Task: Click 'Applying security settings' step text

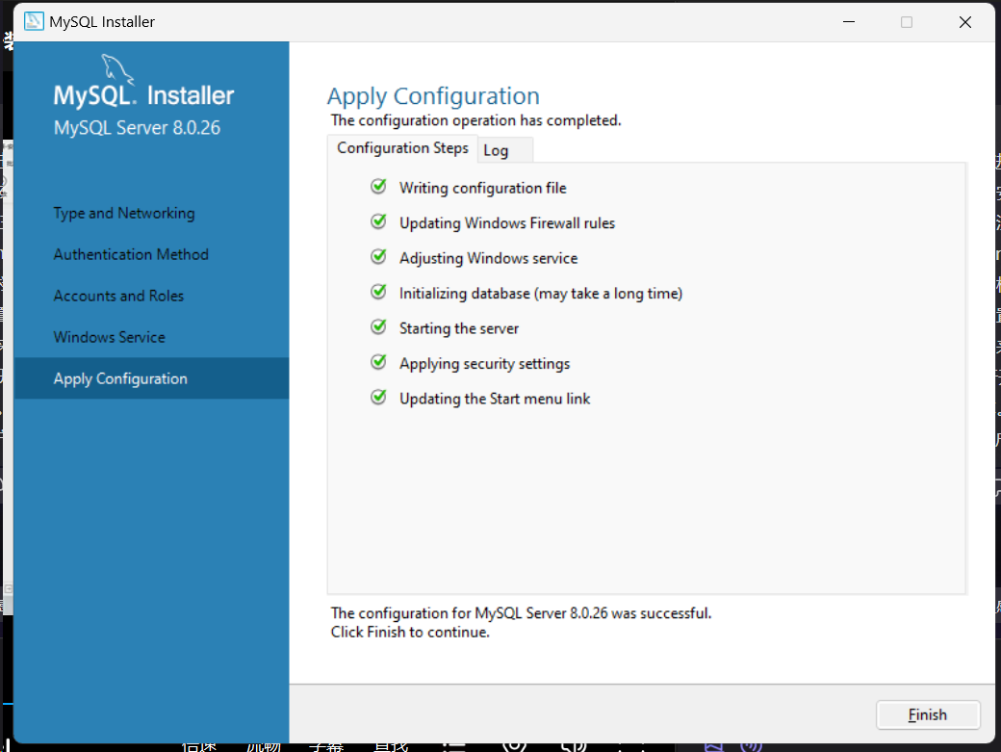Action: pyautogui.click(x=484, y=363)
